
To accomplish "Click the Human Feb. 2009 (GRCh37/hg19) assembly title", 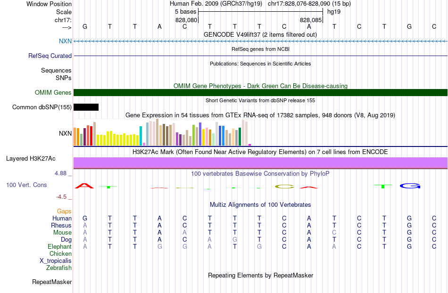I will point(216,4).
